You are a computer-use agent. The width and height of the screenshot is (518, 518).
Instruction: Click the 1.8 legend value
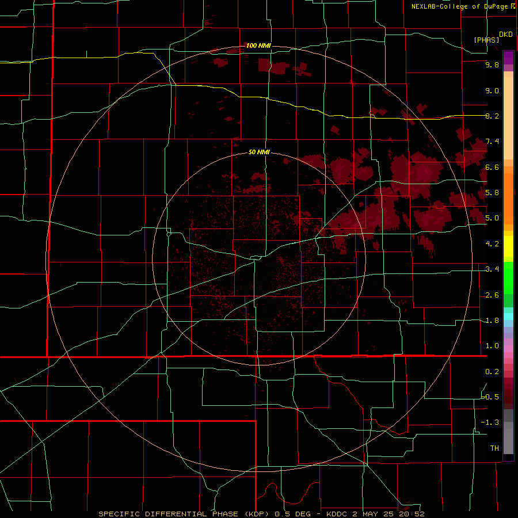(492, 321)
